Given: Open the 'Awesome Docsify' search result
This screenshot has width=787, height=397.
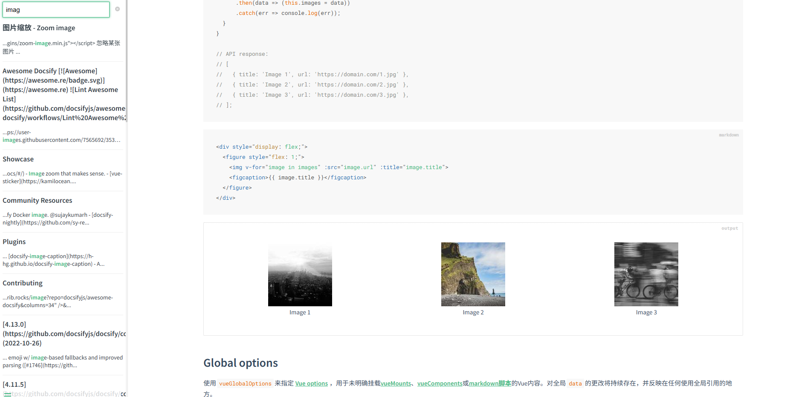Looking at the screenshot, I should [x=64, y=94].
